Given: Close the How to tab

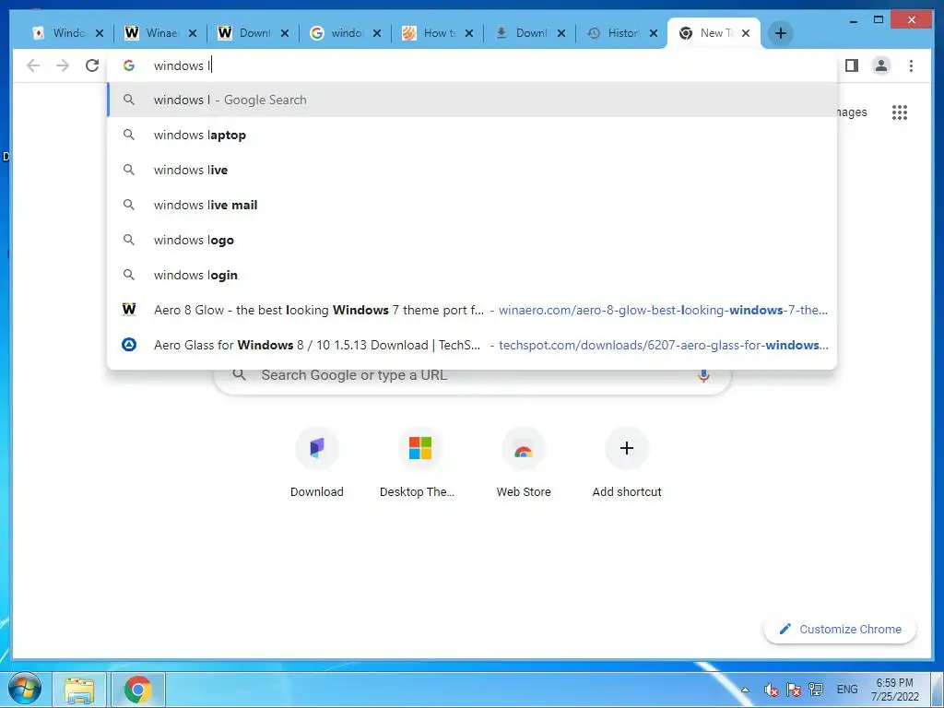Looking at the screenshot, I should tap(469, 33).
